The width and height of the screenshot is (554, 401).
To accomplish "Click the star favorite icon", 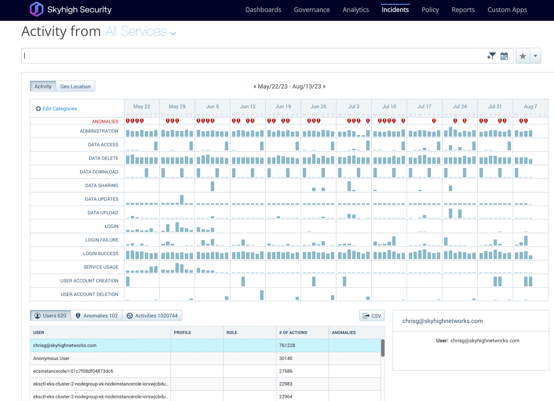I will 523,56.
